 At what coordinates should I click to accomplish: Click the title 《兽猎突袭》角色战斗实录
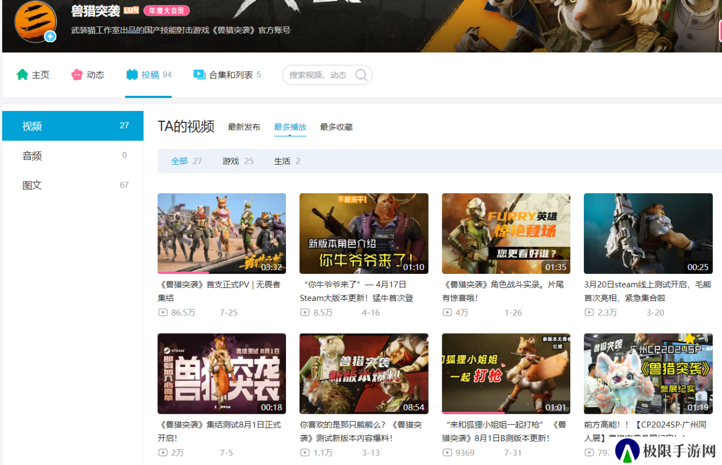coord(503,291)
